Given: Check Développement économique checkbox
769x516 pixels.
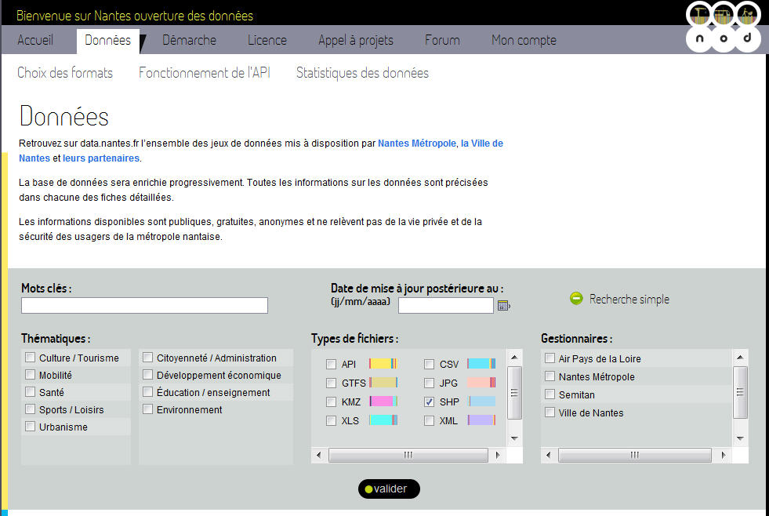Looking at the screenshot, I should click(x=147, y=375).
